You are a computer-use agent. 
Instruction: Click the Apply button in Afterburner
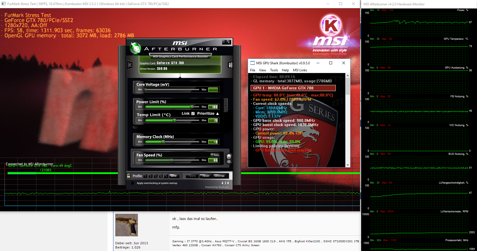(x=192, y=176)
